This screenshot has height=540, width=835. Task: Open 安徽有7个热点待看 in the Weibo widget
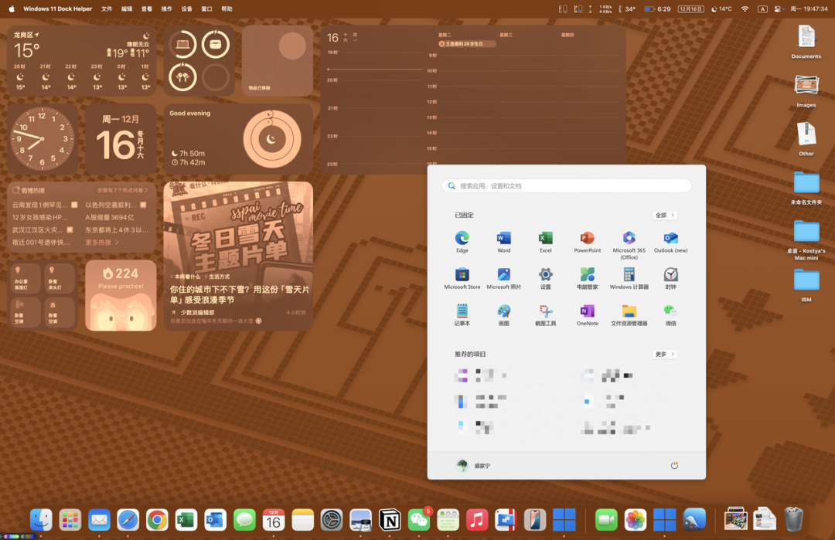pos(122,190)
